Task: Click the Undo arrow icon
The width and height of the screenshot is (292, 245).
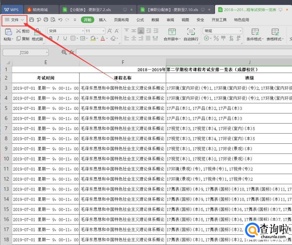Action: click(x=60, y=20)
